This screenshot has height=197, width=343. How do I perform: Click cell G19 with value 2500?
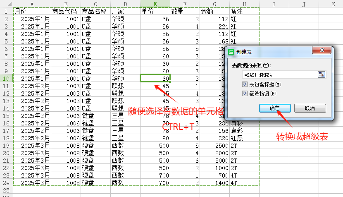[214, 145]
